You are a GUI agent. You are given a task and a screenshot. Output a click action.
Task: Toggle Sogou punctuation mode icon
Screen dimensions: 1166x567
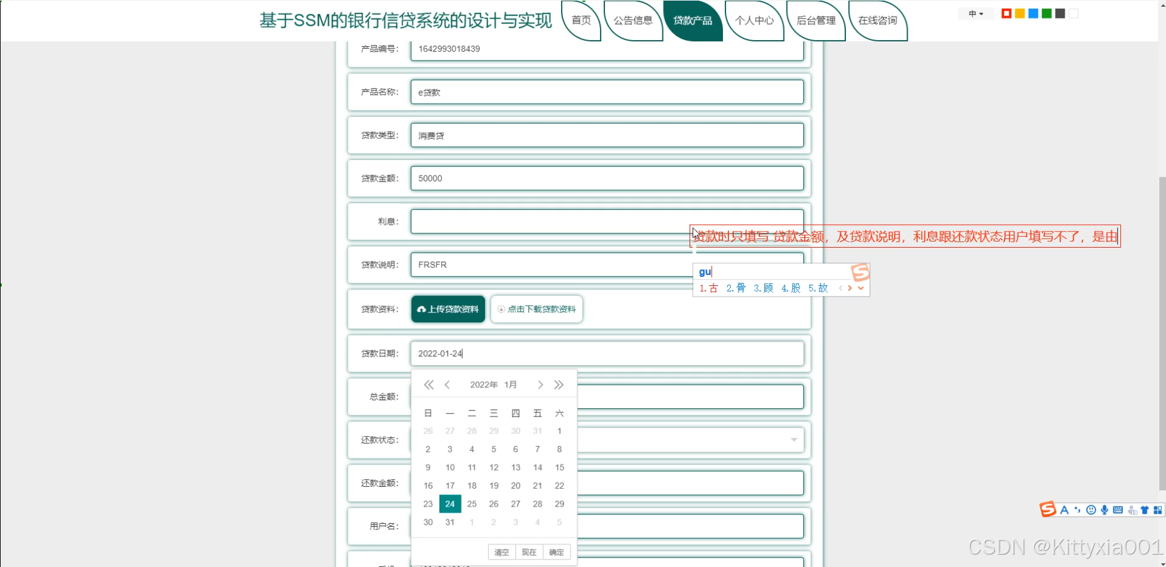pos(1078,510)
